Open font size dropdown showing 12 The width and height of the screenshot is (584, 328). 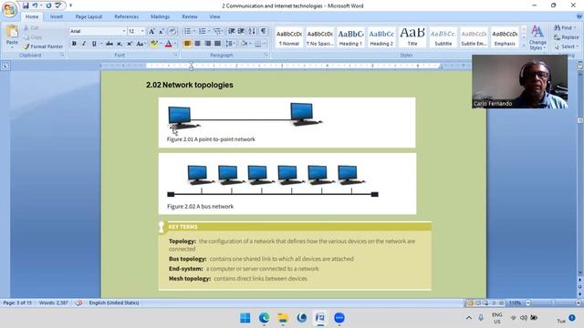point(142,31)
